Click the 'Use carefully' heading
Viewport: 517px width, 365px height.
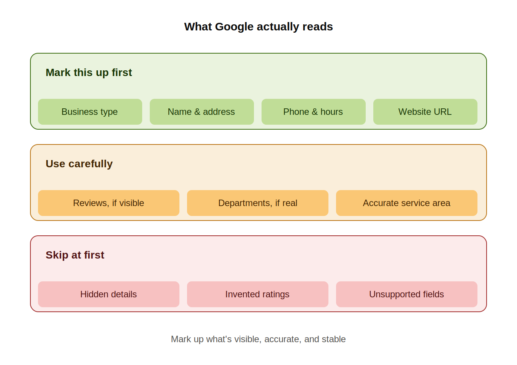point(79,164)
